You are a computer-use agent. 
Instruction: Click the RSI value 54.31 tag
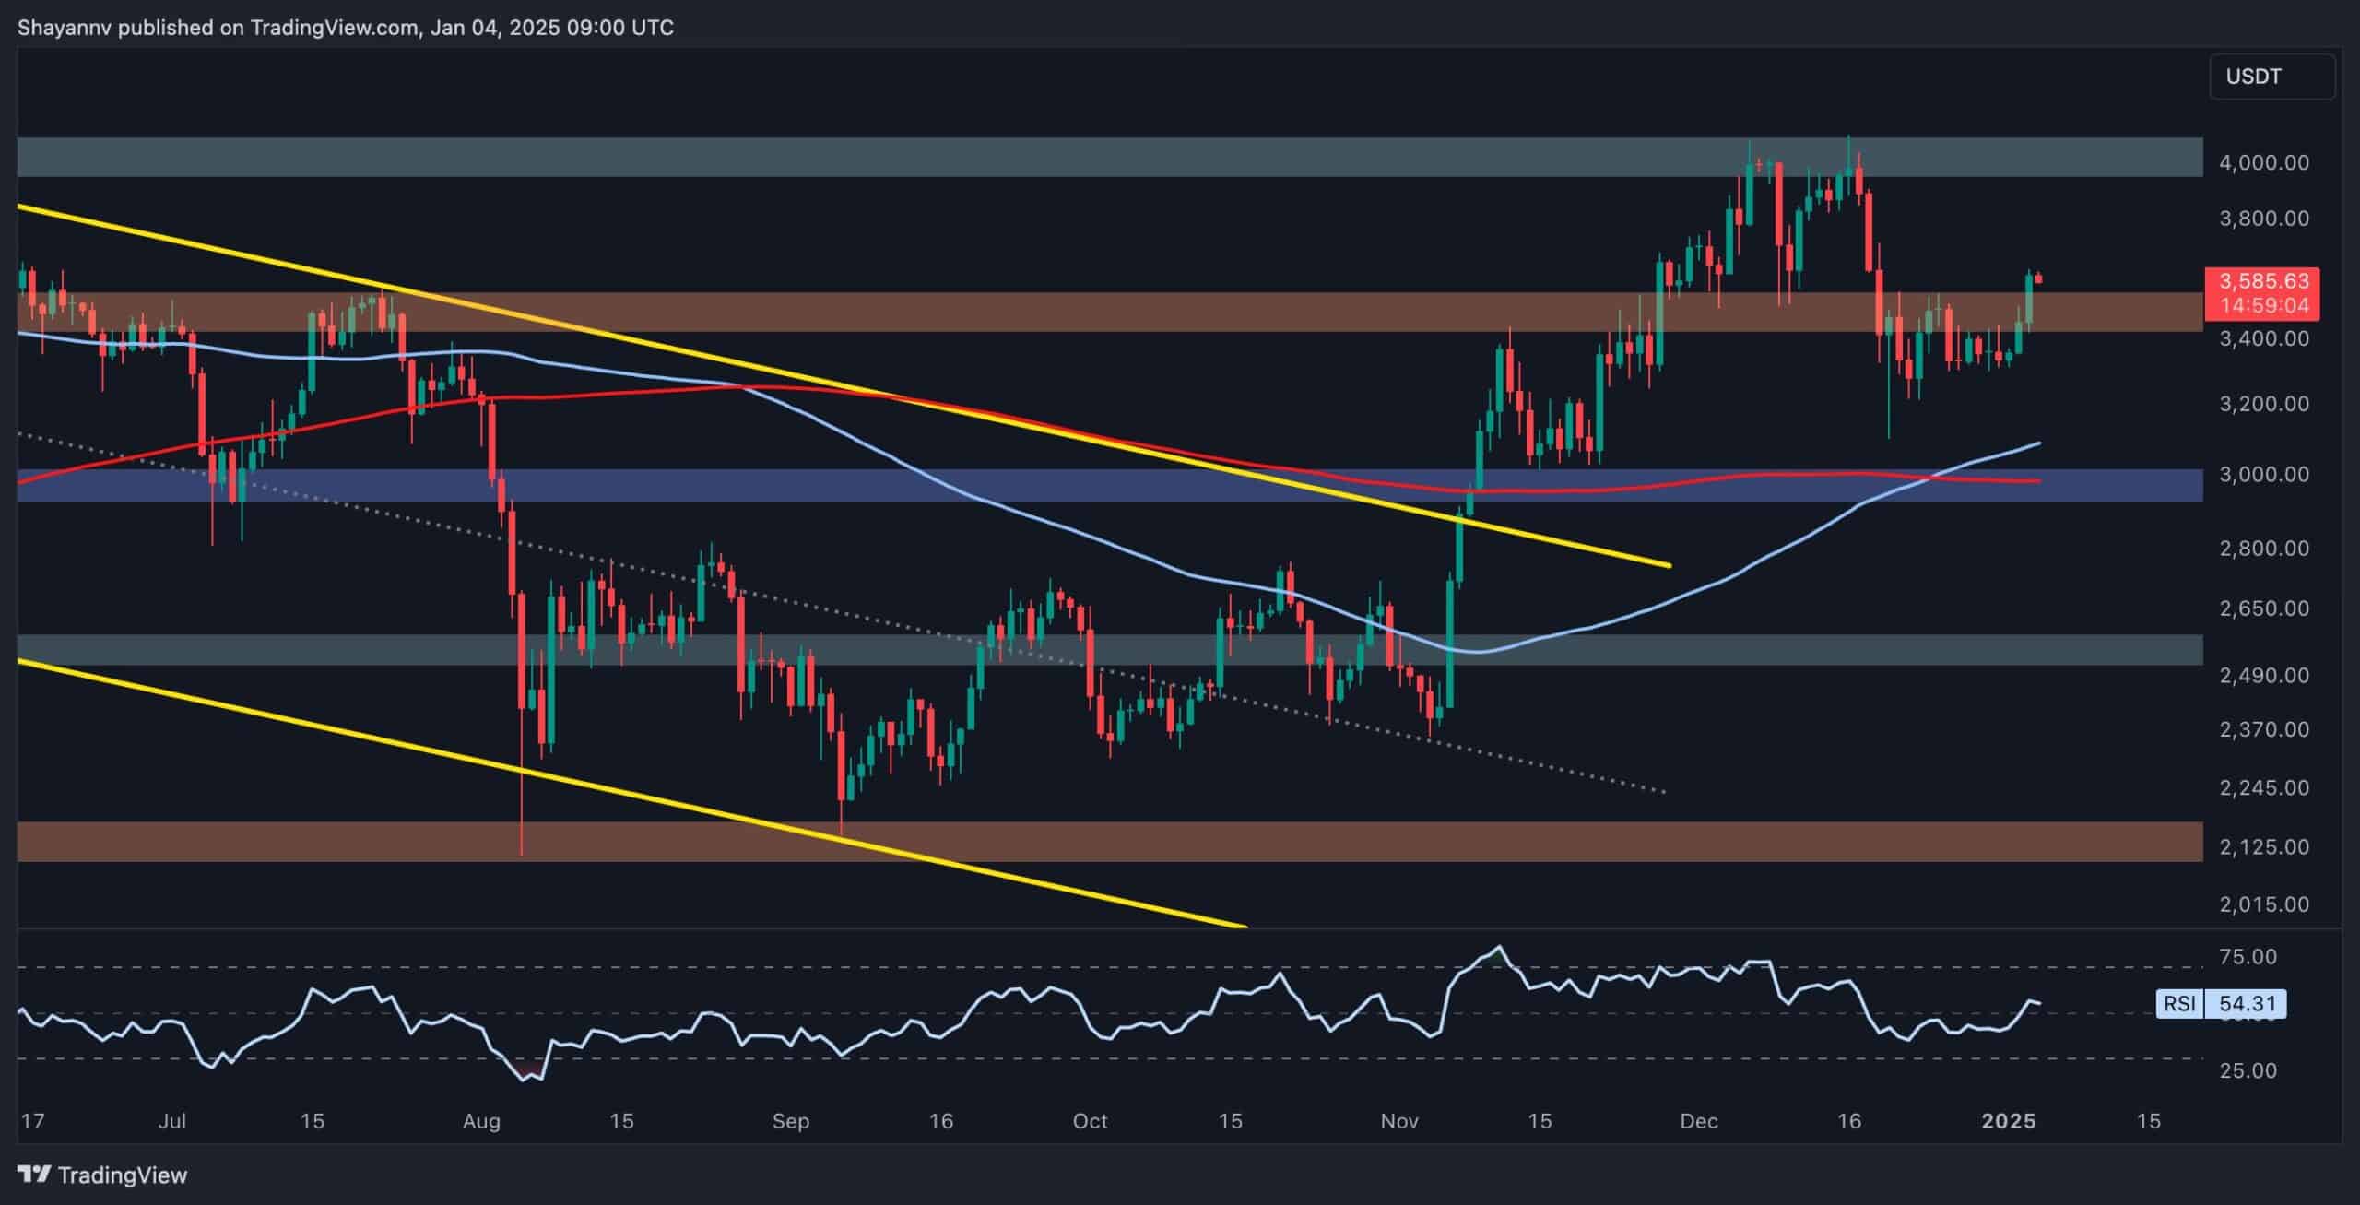coord(2247,1003)
